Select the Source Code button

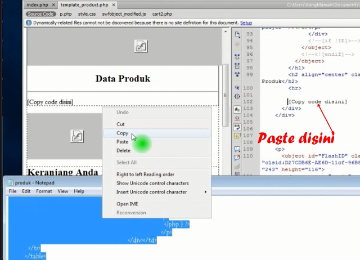[40, 14]
